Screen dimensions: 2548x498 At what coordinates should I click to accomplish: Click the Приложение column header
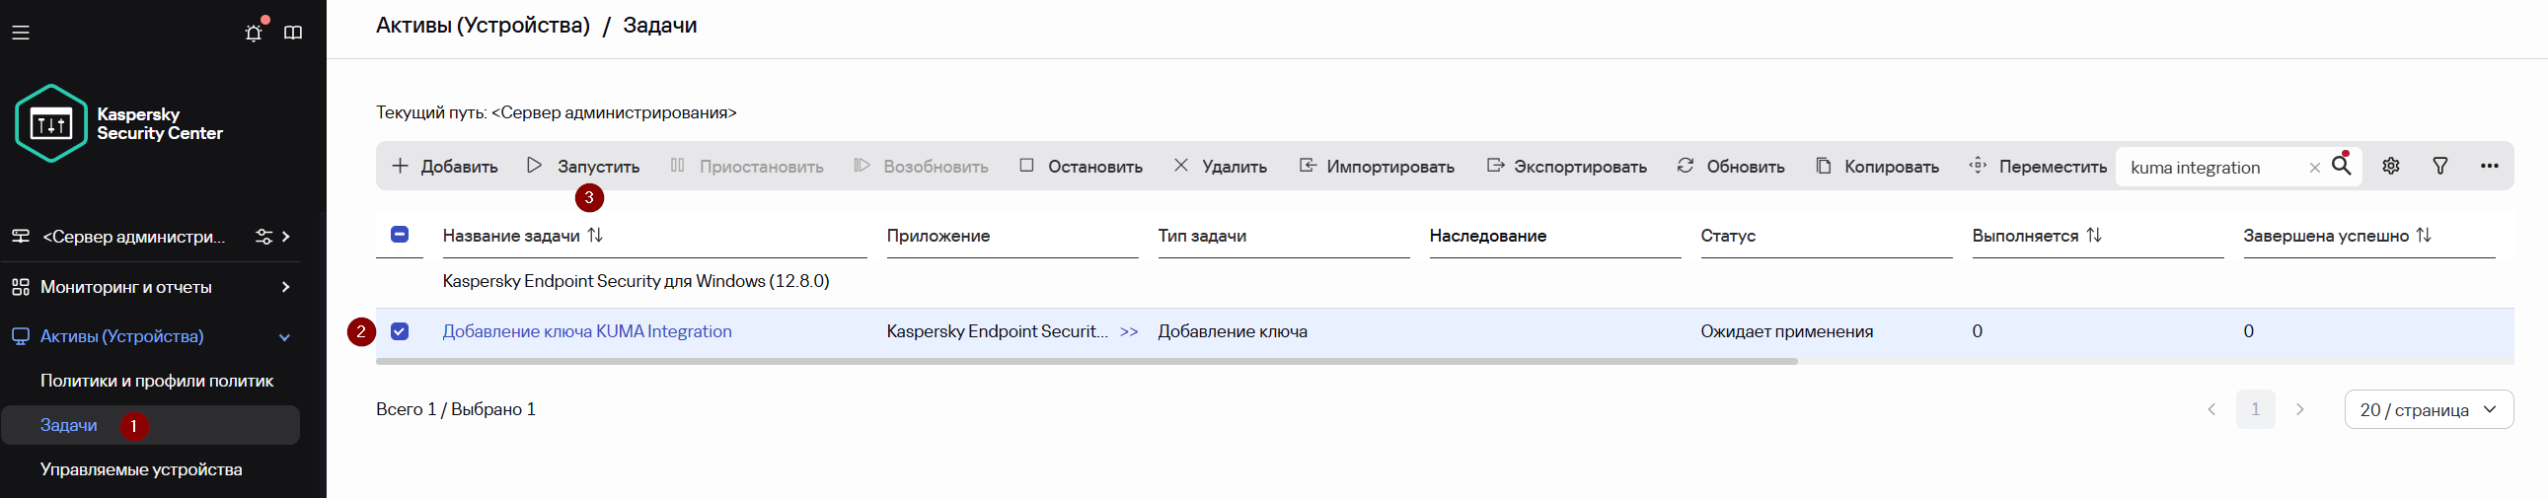click(x=937, y=235)
